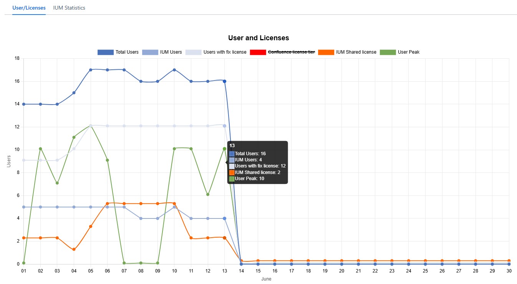Switch to the IUM Statistics tab
This screenshot has height=284, width=517.
(69, 8)
